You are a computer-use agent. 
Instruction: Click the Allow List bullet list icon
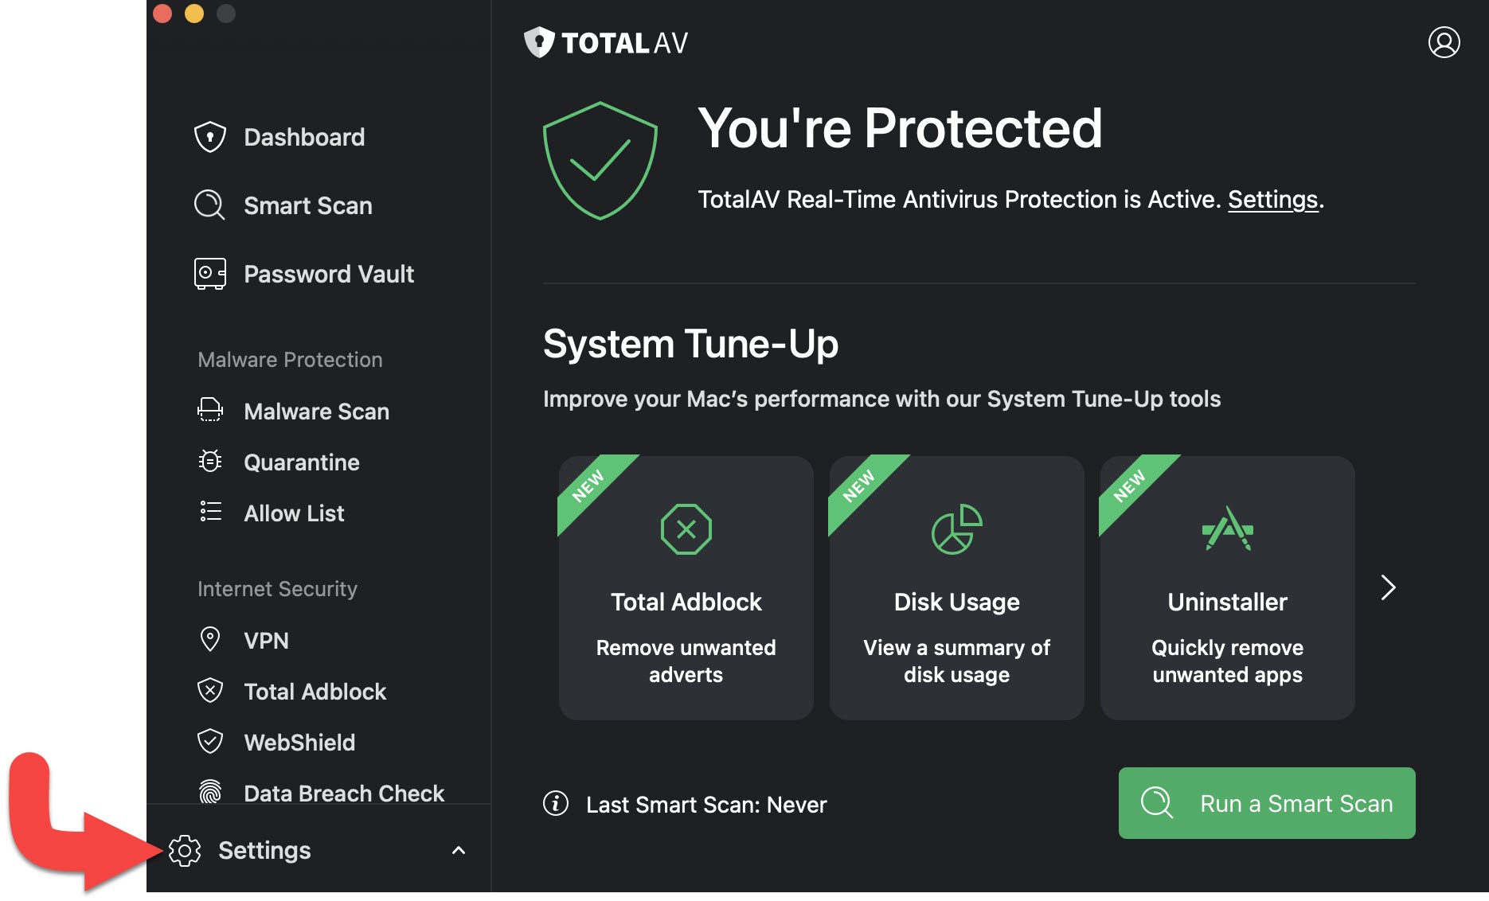pyautogui.click(x=210, y=512)
